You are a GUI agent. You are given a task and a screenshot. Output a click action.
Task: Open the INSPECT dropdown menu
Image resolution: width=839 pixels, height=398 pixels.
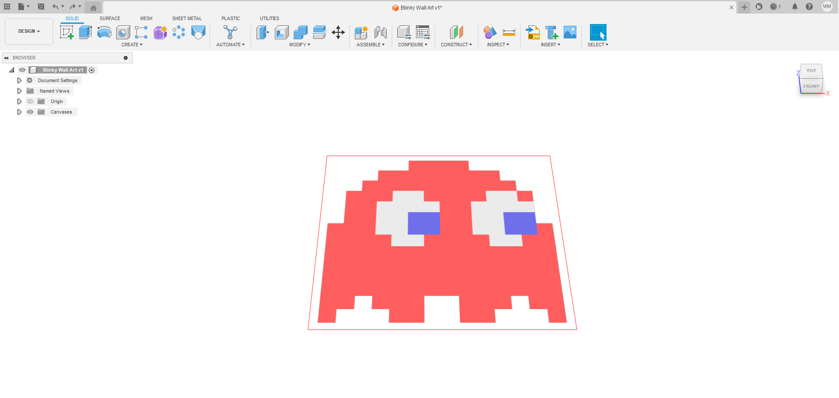click(498, 45)
